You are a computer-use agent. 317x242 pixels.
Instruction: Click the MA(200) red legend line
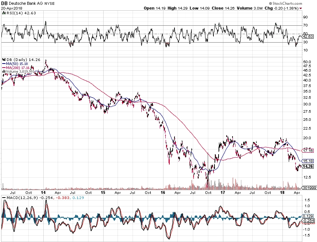(x=4, y=68)
